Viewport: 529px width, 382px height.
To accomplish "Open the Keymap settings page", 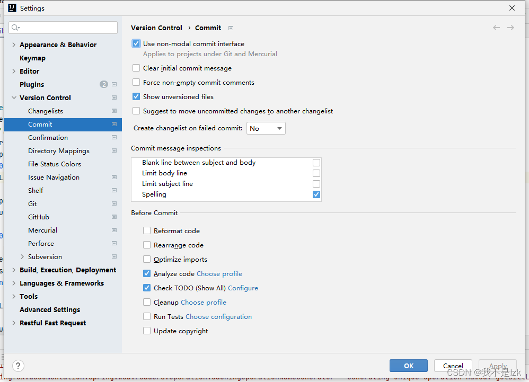I will point(32,58).
